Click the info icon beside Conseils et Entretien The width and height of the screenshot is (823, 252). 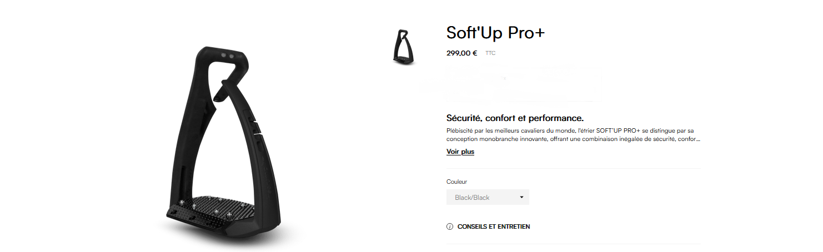click(450, 226)
